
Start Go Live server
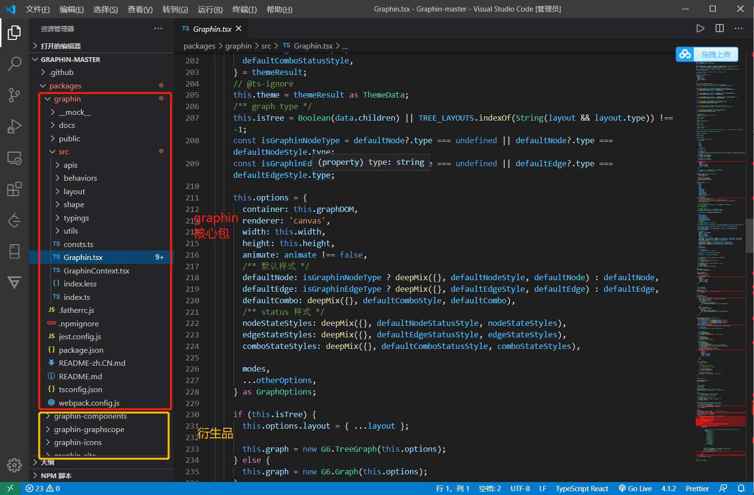[x=635, y=488]
